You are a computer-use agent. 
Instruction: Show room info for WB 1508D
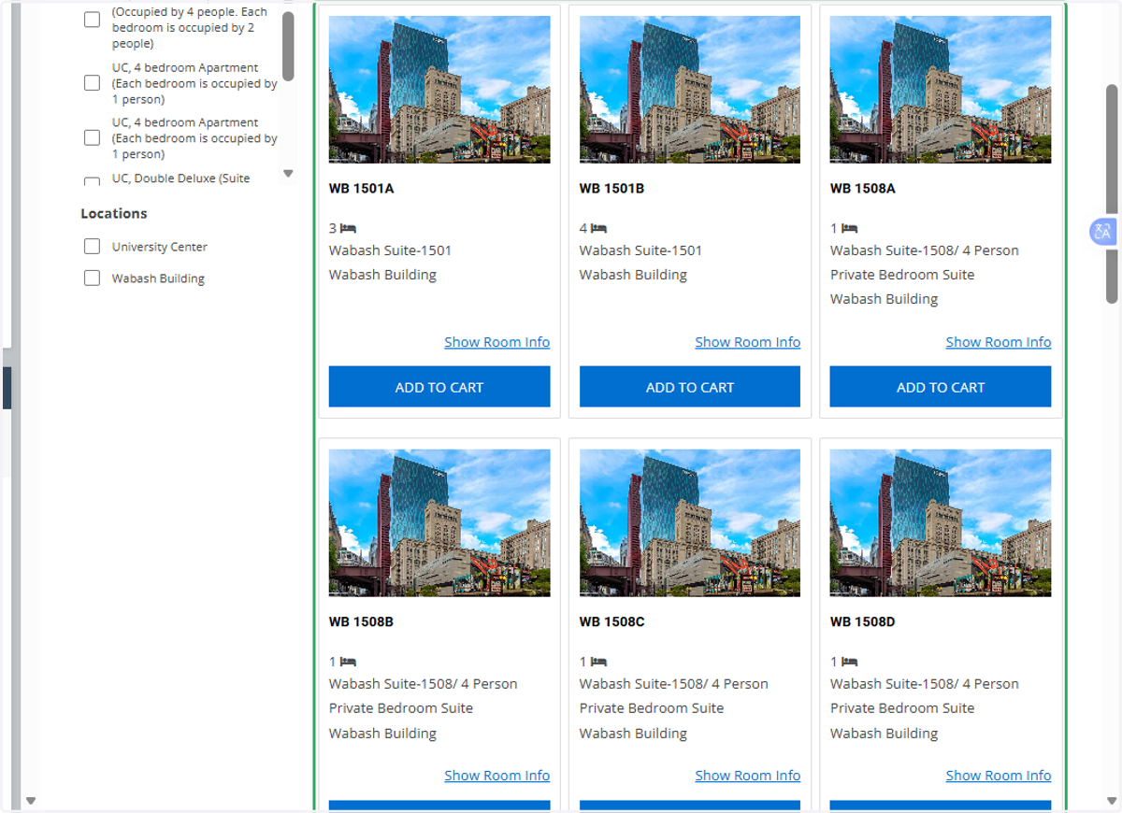pos(999,776)
